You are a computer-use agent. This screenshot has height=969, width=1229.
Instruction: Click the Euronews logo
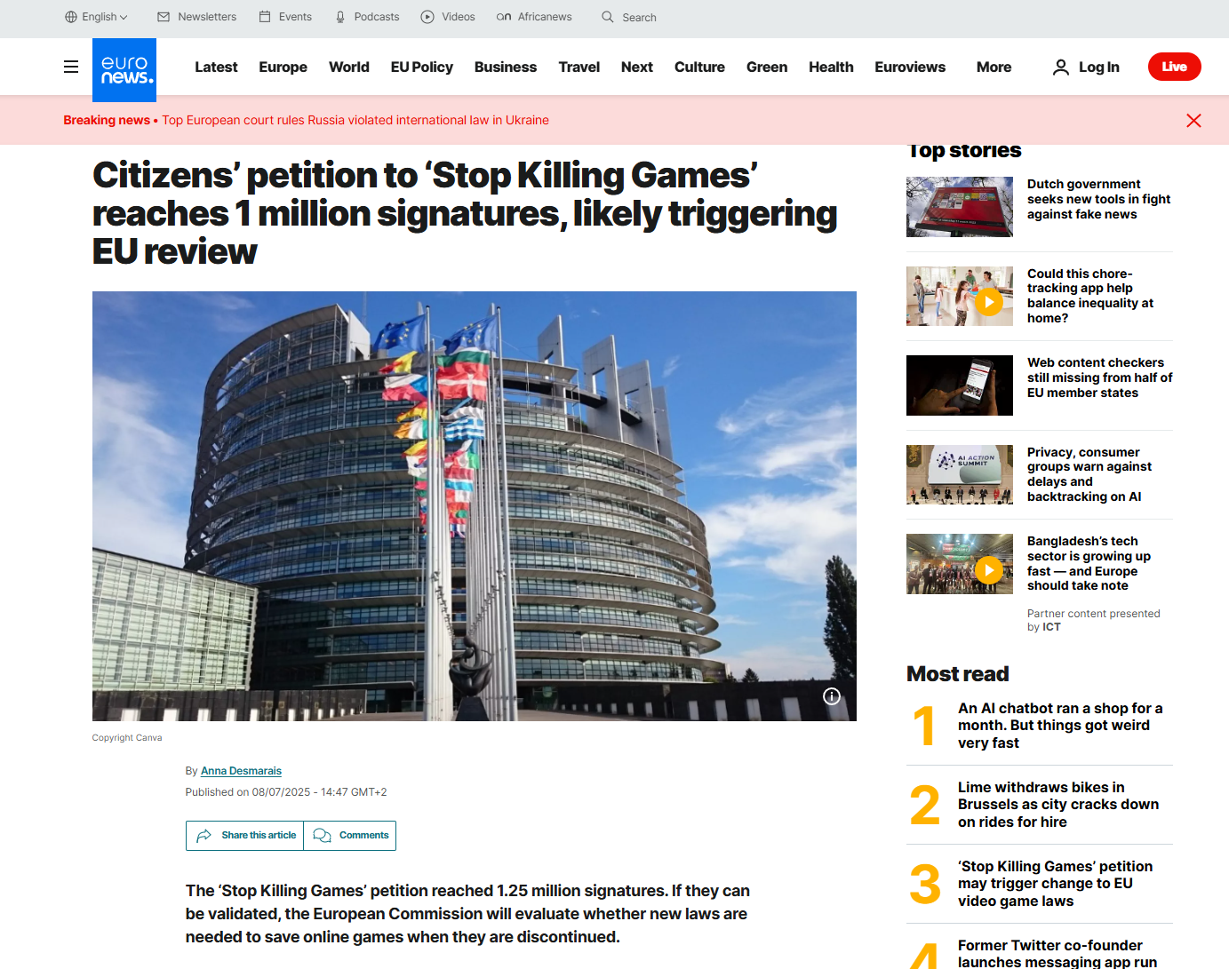point(124,70)
